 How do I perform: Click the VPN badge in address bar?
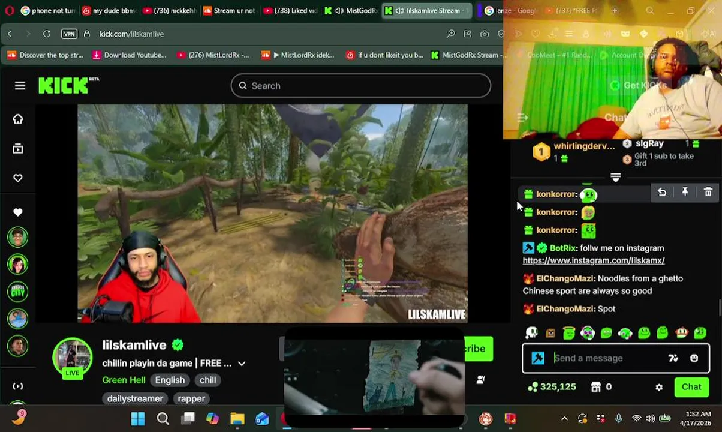pyautogui.click(x=69, y=34)
